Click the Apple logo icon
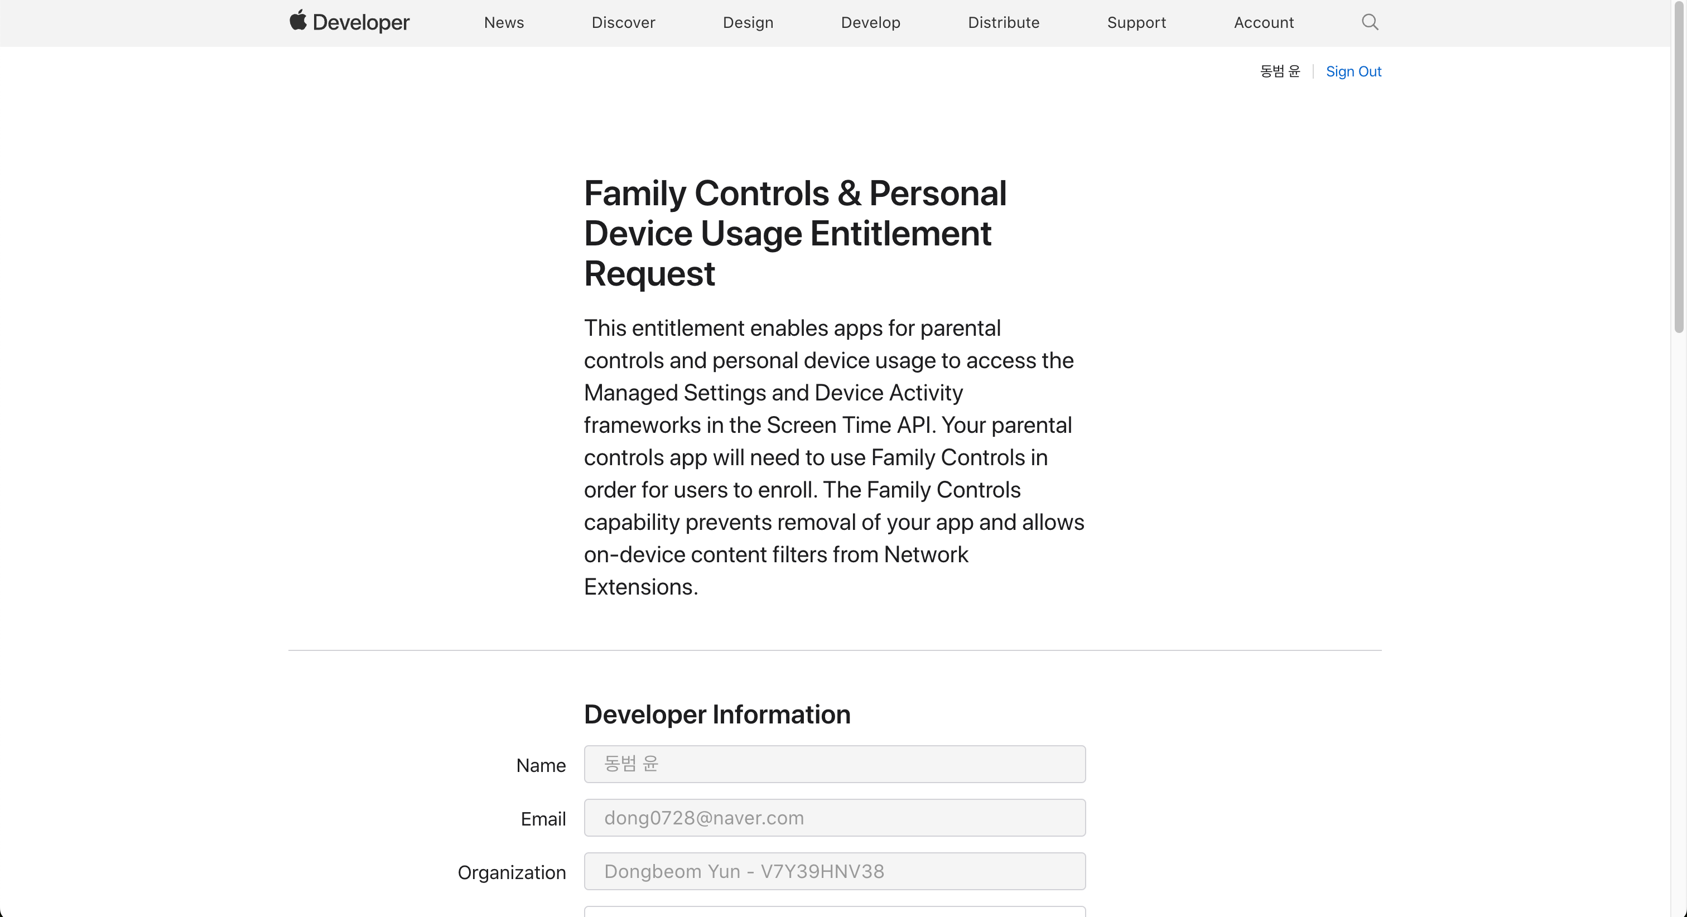 (x=298, y=20)
